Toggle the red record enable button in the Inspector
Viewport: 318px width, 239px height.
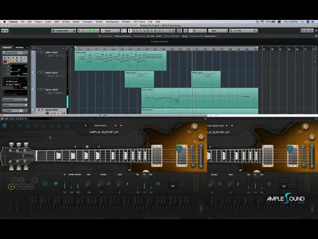tap(5, 62)
